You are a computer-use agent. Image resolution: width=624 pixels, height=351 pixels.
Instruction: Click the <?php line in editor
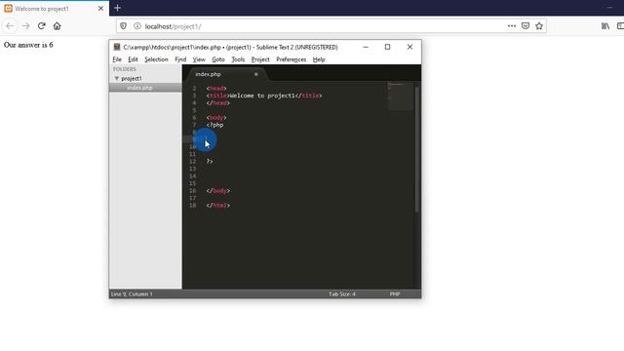coord(214,125)
